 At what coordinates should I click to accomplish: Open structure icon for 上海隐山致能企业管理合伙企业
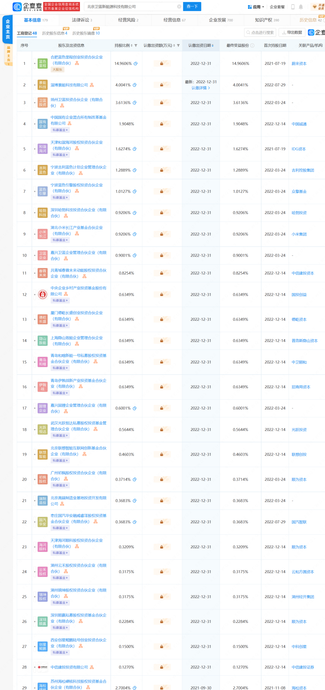[x=77, y=344]
